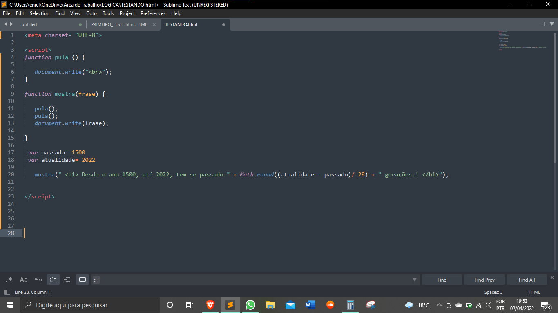This screenshot has height=313, width=558.
Task: Open the Windows Start menu
Action: [10, 305]
